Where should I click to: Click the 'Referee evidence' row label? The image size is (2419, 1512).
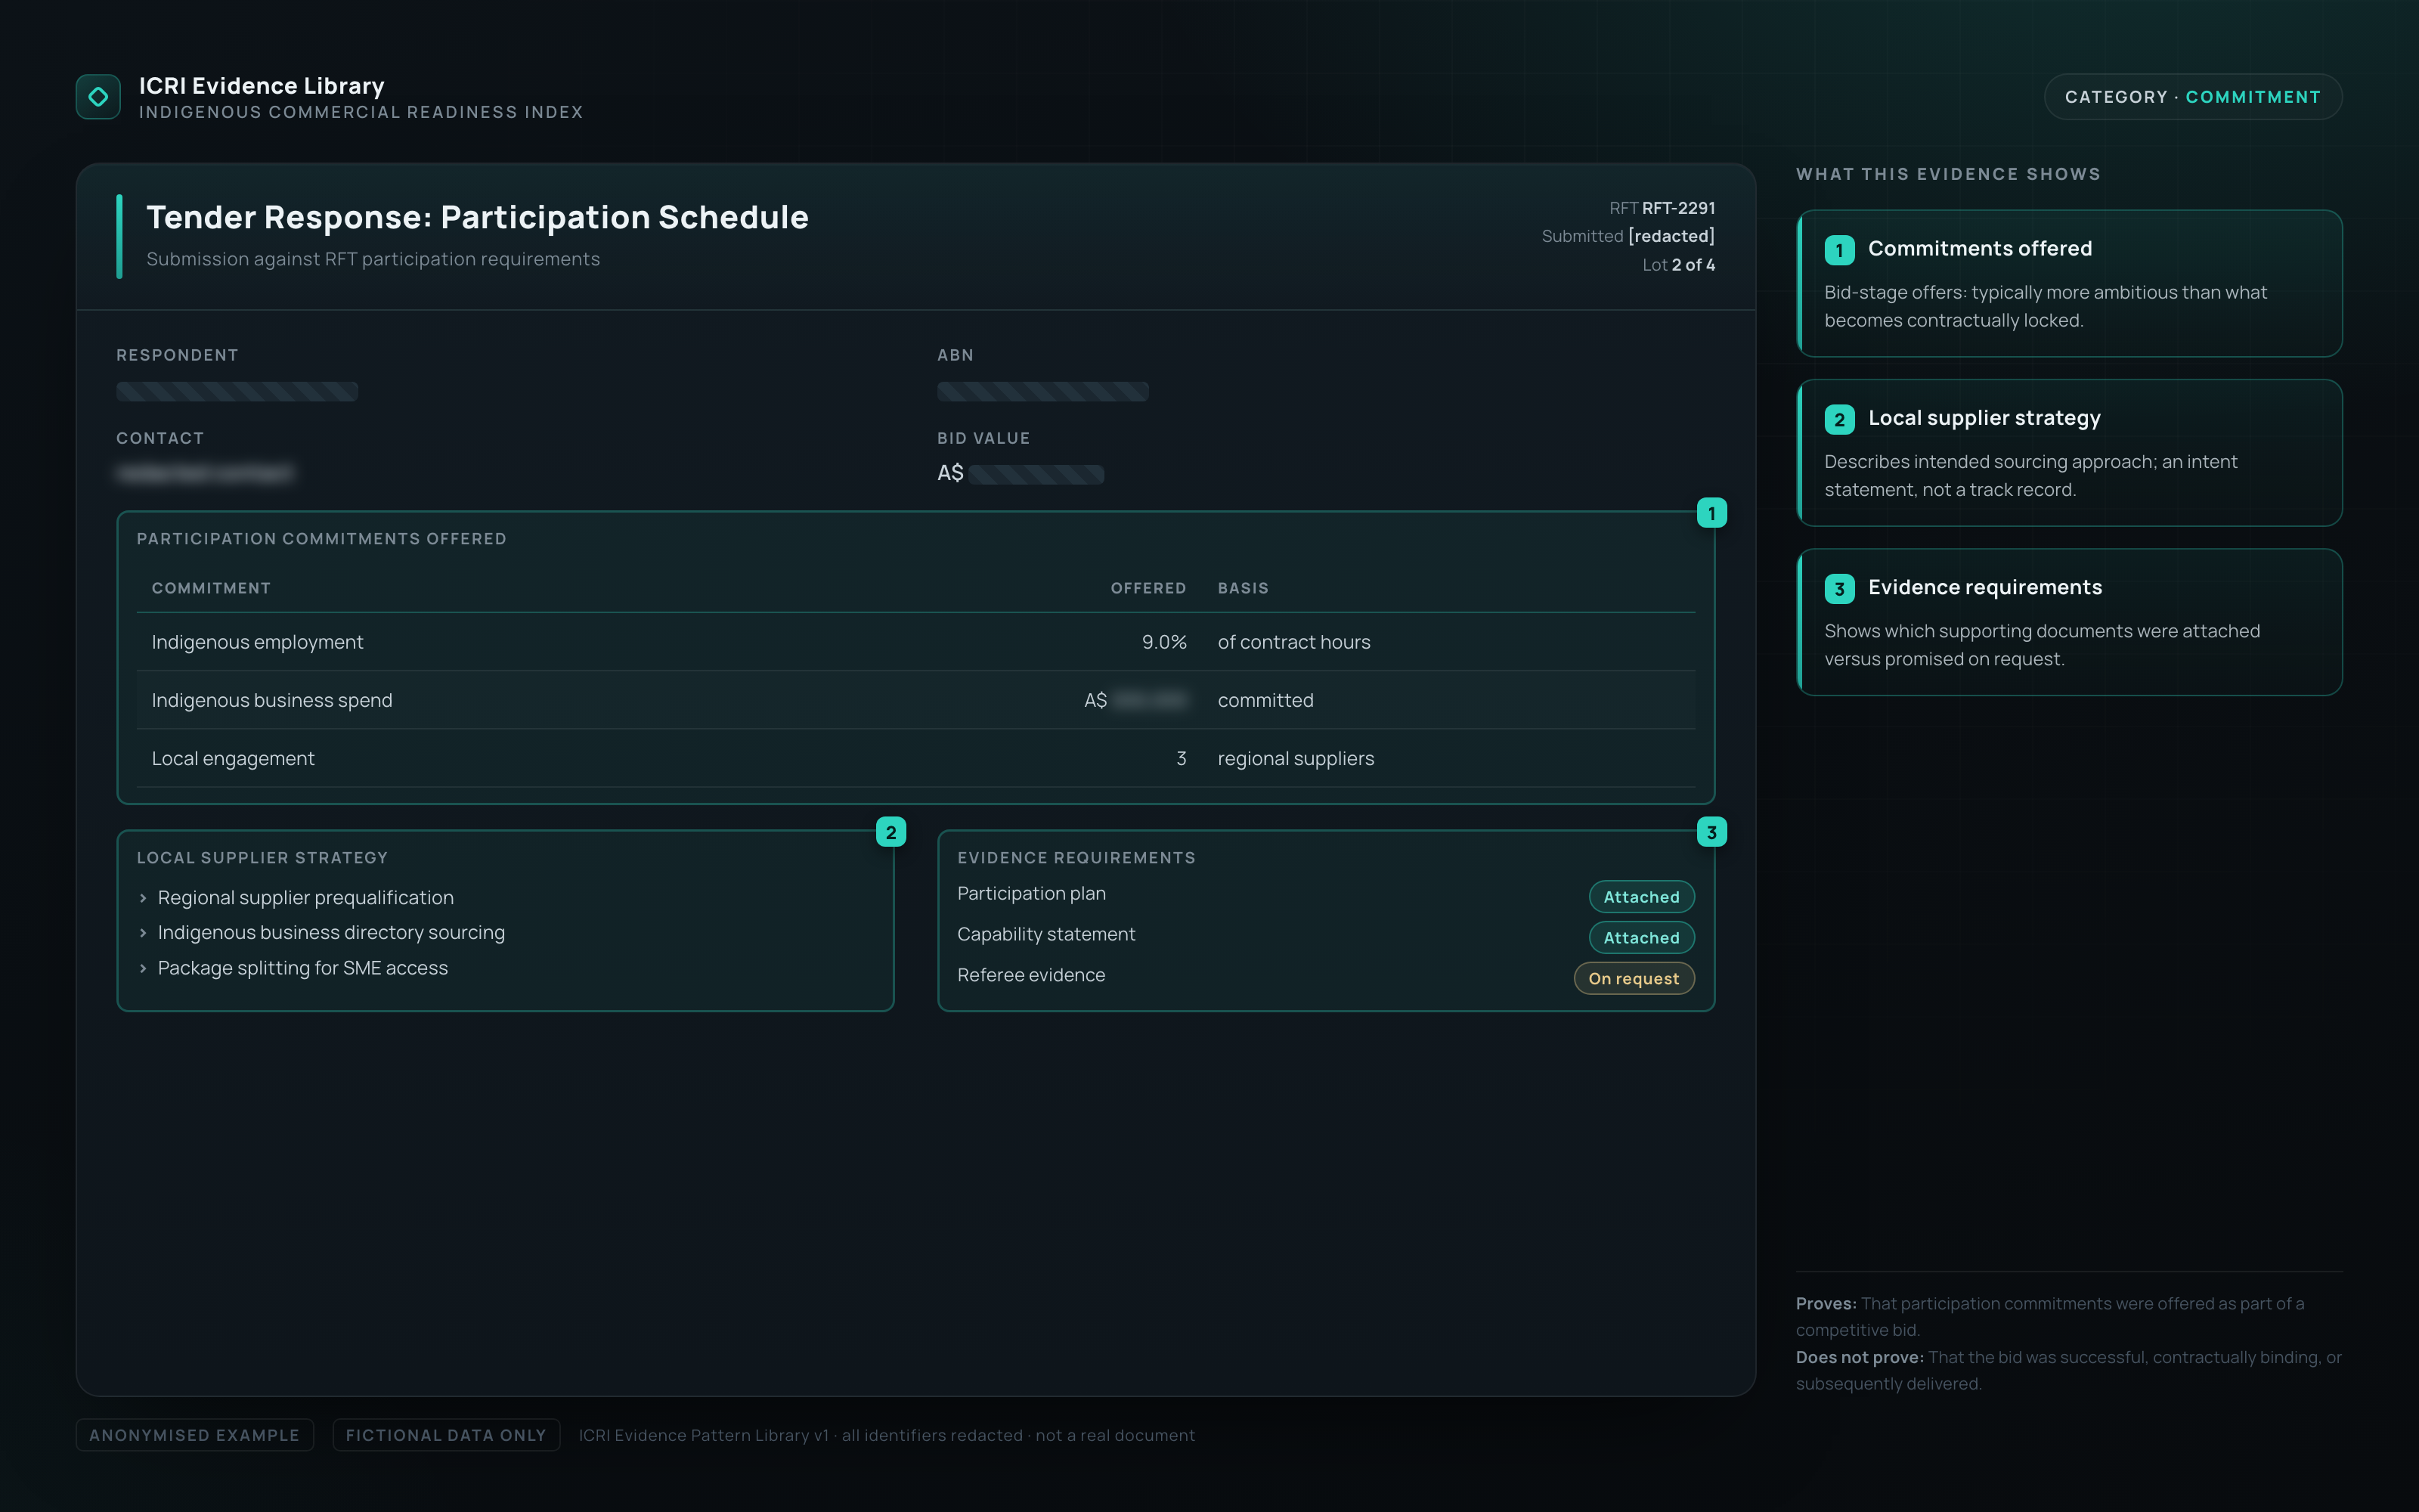tap(1030, 975)
